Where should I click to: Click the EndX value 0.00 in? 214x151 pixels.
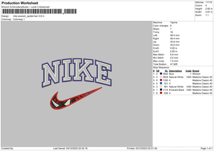tap(174, 48)
